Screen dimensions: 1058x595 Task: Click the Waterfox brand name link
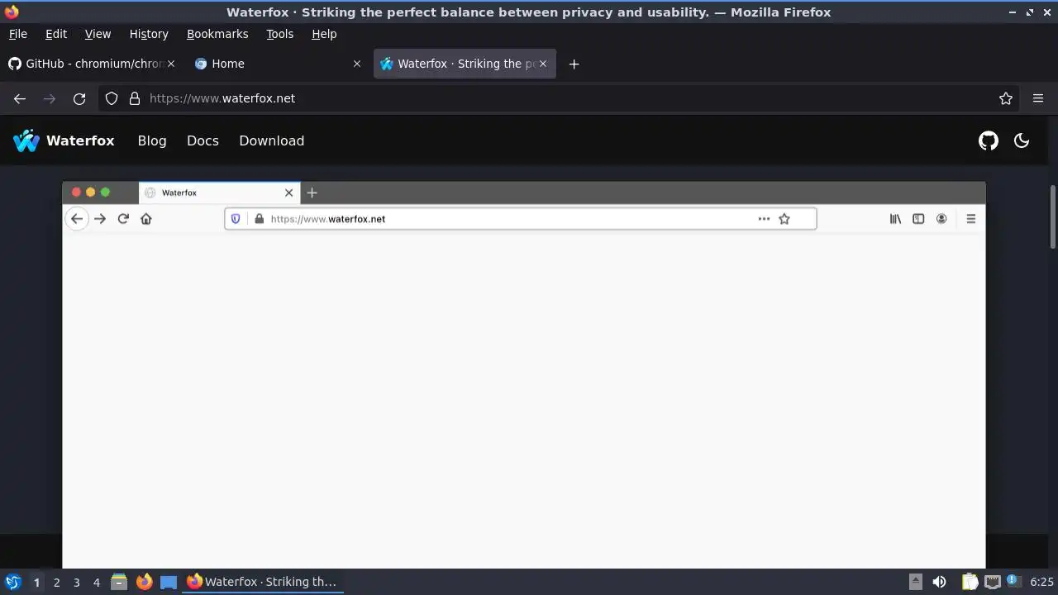[80, 140]
